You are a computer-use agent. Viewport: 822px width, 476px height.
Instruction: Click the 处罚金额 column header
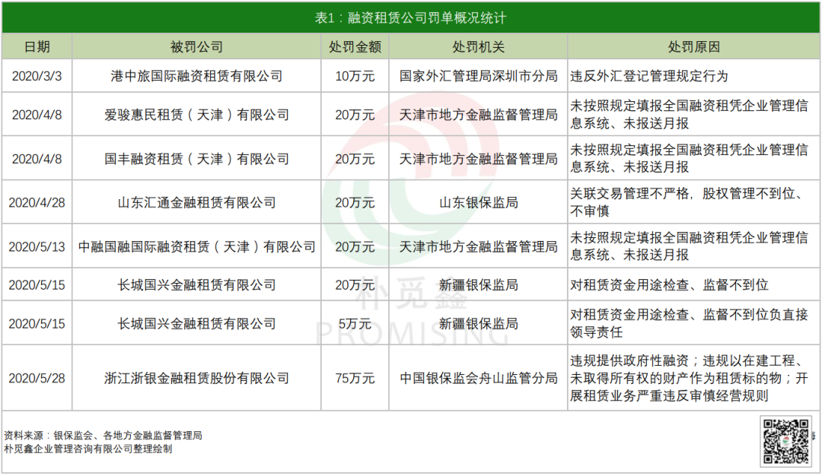(355, 46)
